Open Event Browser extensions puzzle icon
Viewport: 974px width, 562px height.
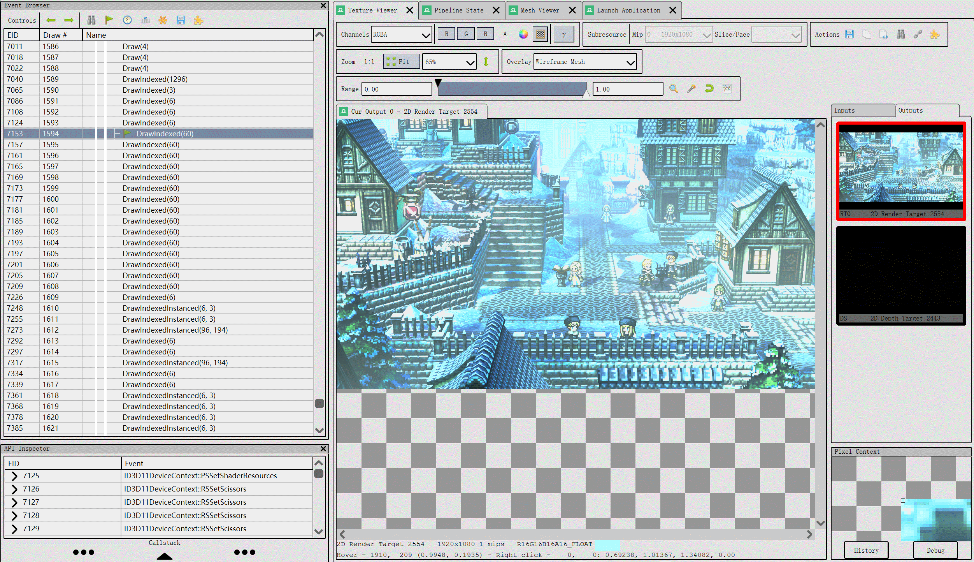(x=199, y=20)
